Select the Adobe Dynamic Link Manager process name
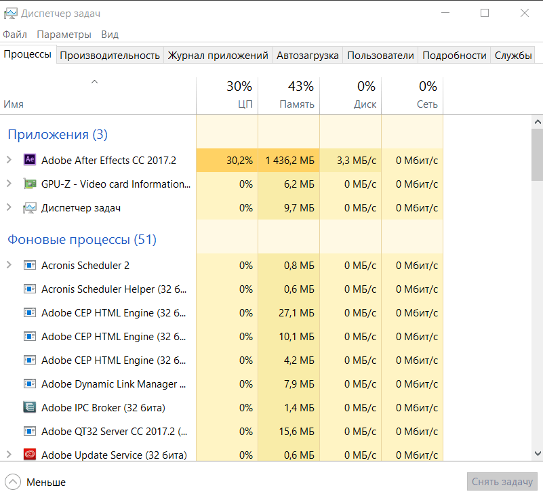This screenshot has height=496, width=543. 114,384
